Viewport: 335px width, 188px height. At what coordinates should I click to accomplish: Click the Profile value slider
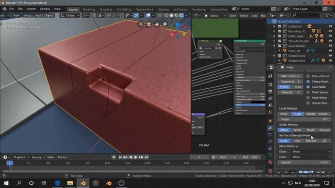click(290, 87)
